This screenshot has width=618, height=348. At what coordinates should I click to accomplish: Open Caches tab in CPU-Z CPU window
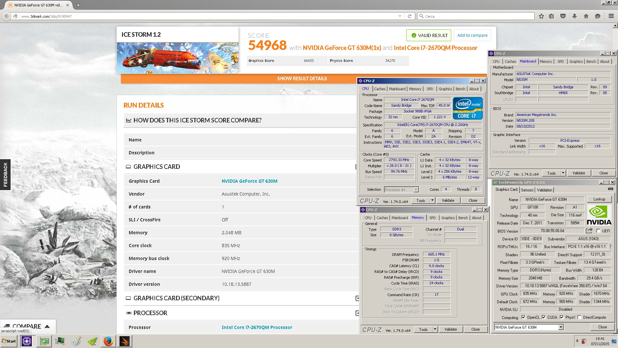379,89
